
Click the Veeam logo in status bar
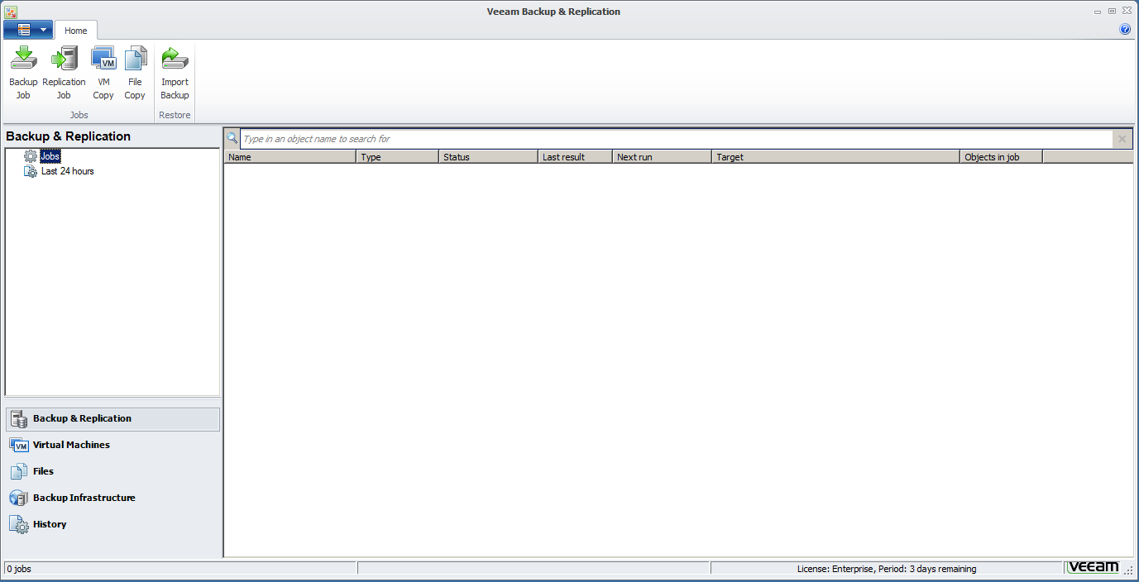click(x=1093, y=568)
